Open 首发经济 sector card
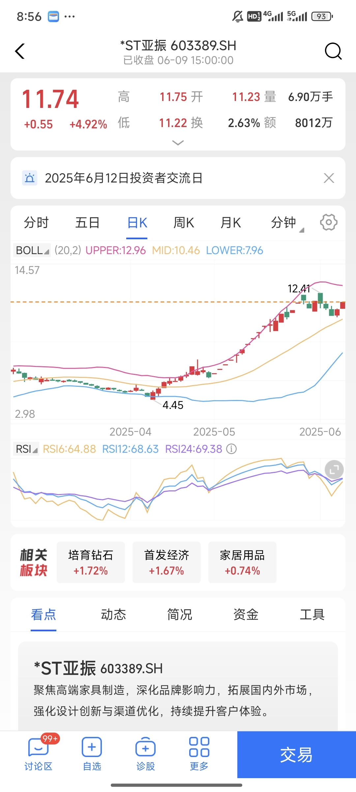356x792 pixels. 166,562
